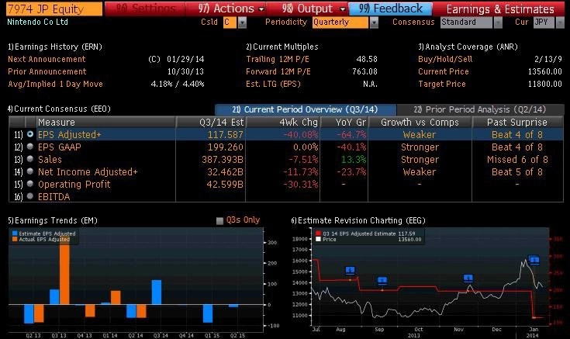
Task: Click the EPS GAAP estimate 199.260 cell
Action: (226, 147)
